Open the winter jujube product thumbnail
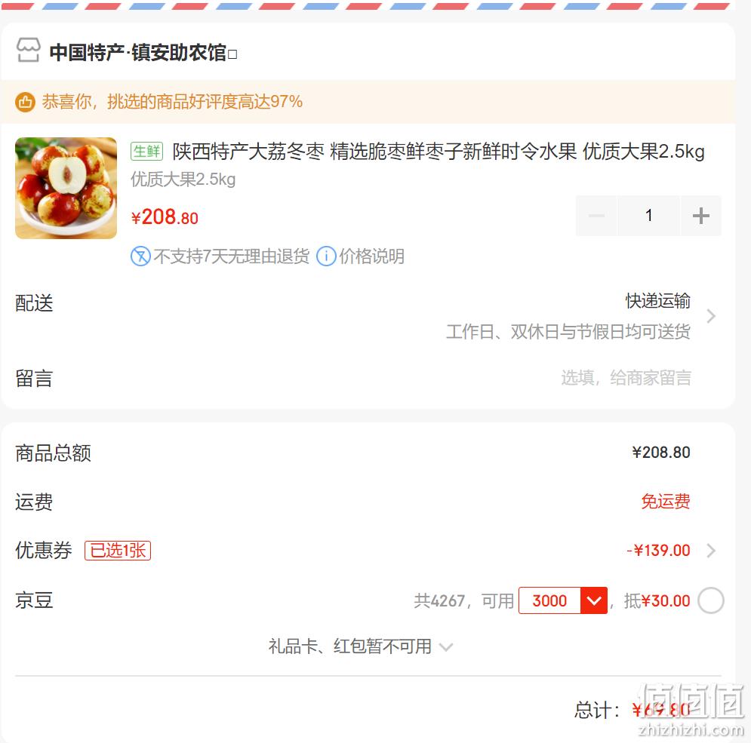 click(x=66, y=188)
